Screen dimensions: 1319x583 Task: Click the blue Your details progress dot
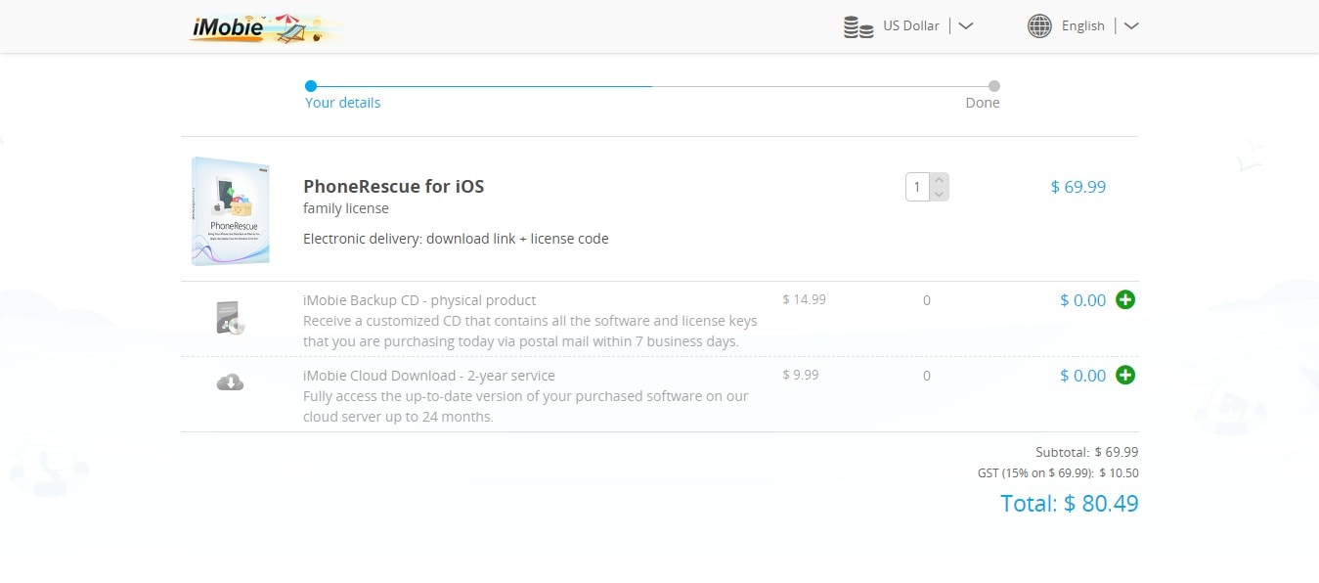pyautogui.click(x=311, y=86)
